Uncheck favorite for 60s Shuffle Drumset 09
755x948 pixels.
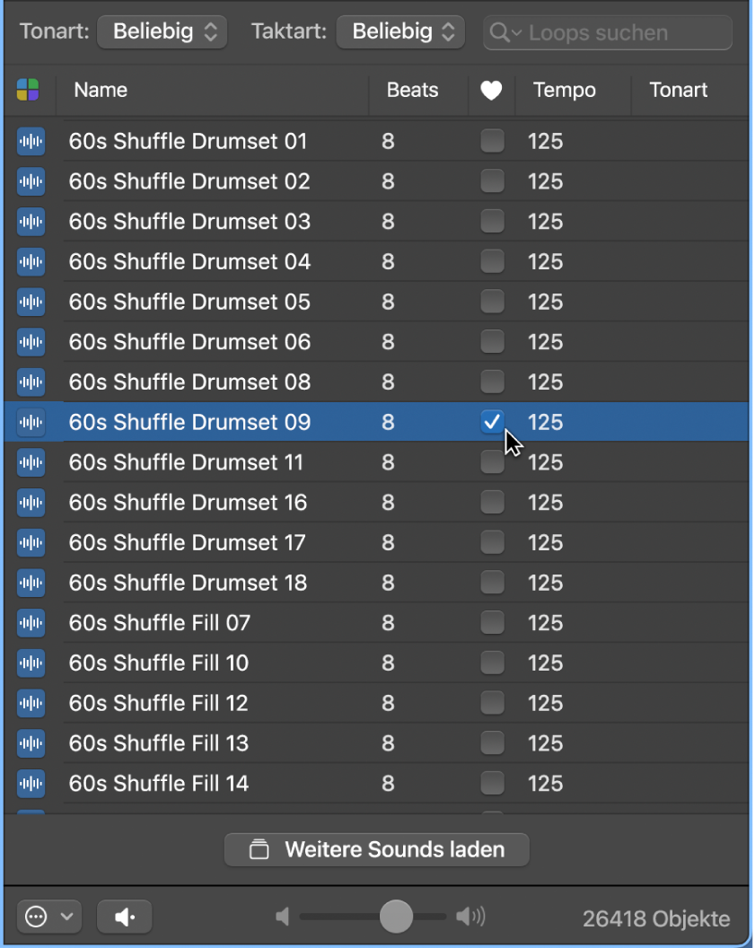pos(492,422)
